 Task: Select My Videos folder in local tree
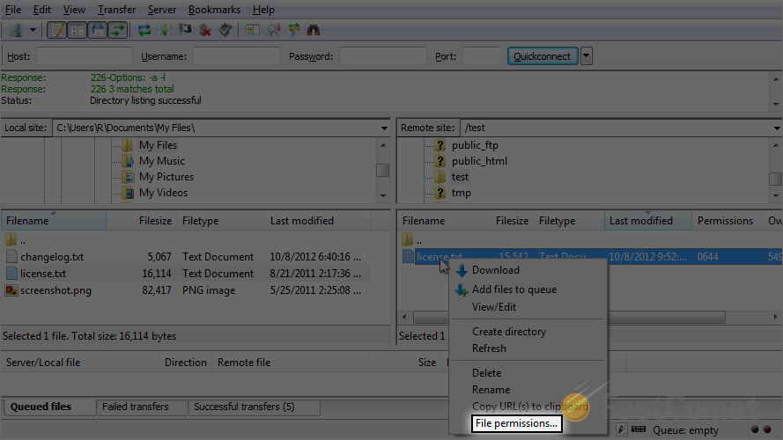pos(163,193)
